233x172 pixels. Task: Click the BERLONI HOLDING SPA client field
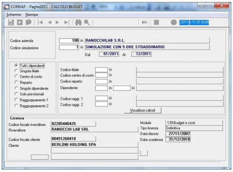94,145
